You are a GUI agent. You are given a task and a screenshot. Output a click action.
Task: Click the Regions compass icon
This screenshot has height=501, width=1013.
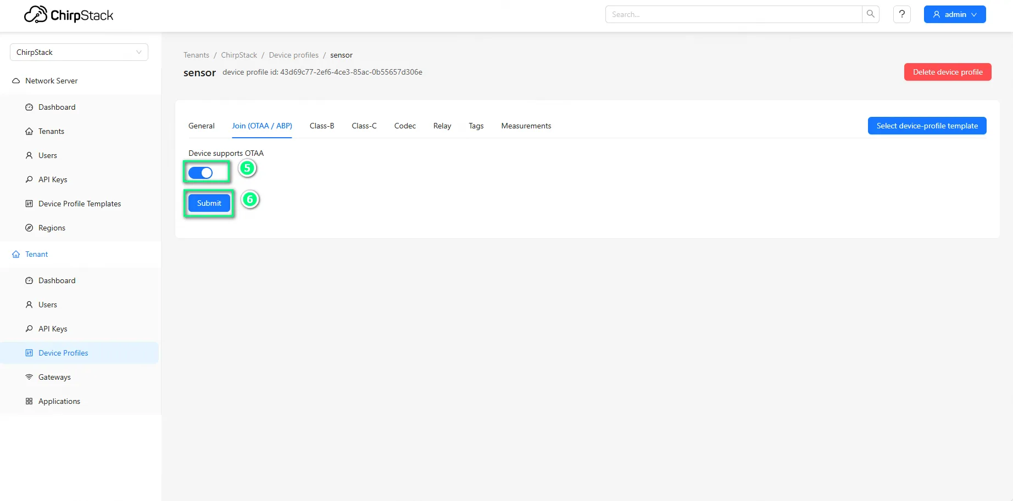pos(29,228)
